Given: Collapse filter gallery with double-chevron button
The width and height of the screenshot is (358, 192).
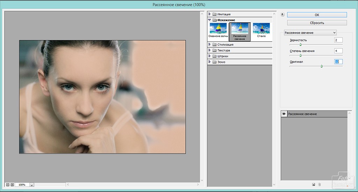Looking at the screenshot, I should coord(282,15).
